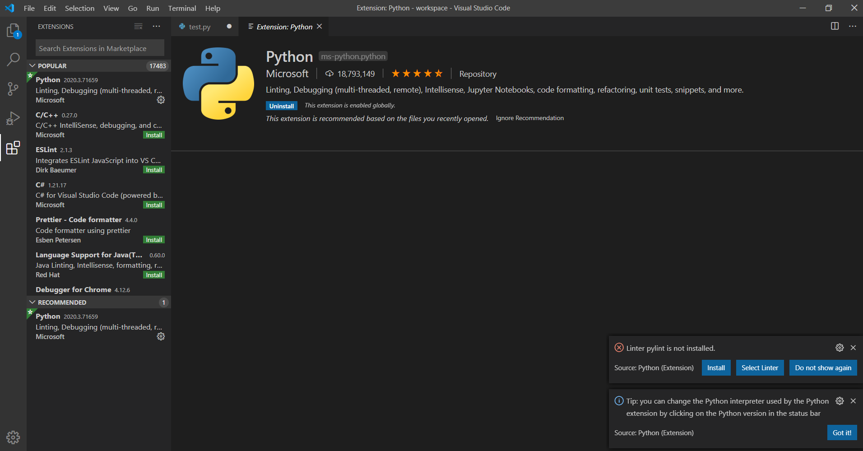Open the Manage gear in activity bar
Viewport: 863px width, 451px height.
(x=13, y=437)
